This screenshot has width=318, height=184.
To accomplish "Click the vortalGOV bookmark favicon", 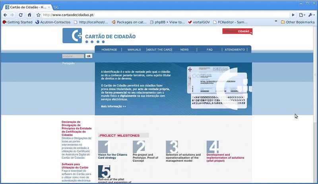I will (x=190, y=22).
